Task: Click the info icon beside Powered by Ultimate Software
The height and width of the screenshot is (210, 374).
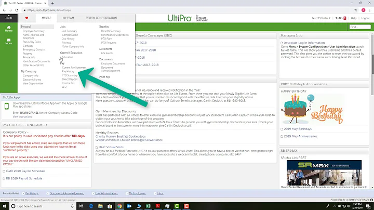Action: coord(371,200)
